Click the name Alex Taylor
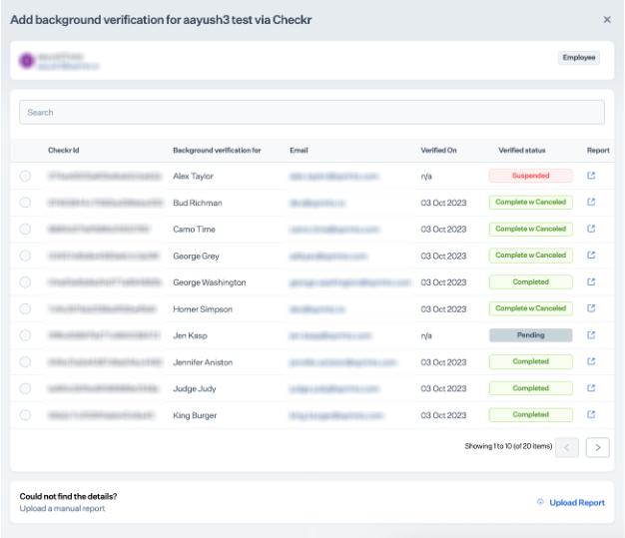 tap(194, 176)
